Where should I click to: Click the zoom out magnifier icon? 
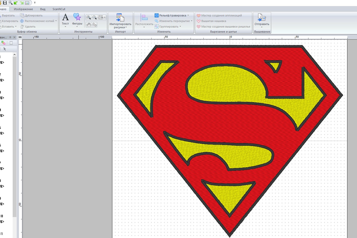[94, 17]
